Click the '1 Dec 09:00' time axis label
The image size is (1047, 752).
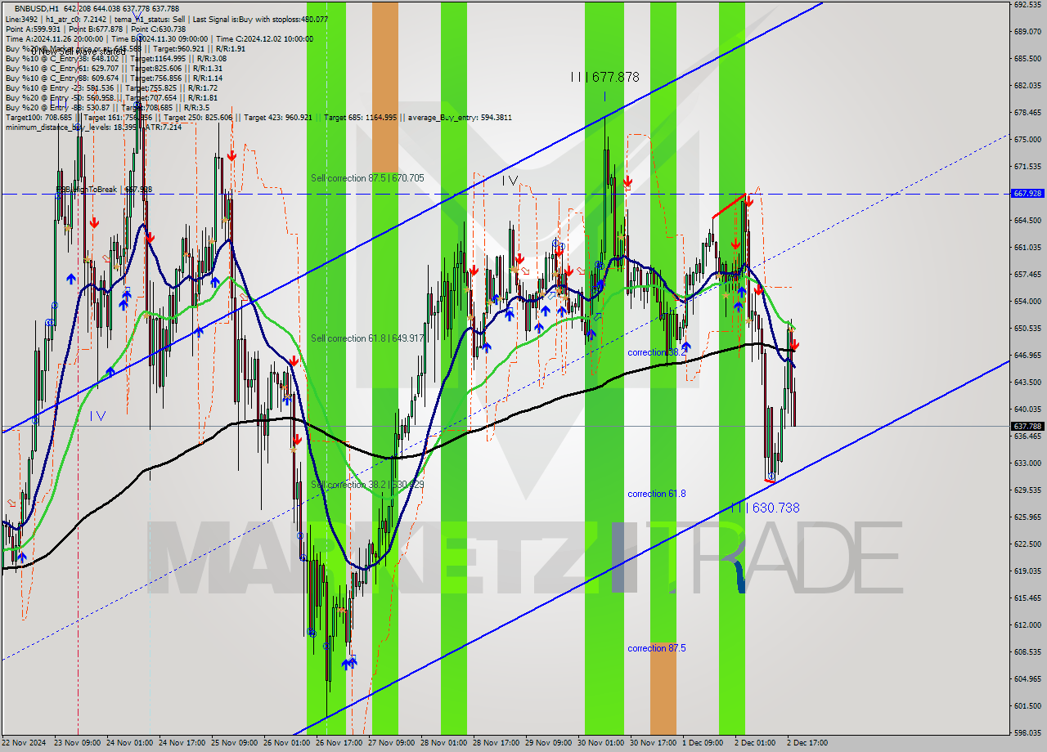click(x=704, y=743)
